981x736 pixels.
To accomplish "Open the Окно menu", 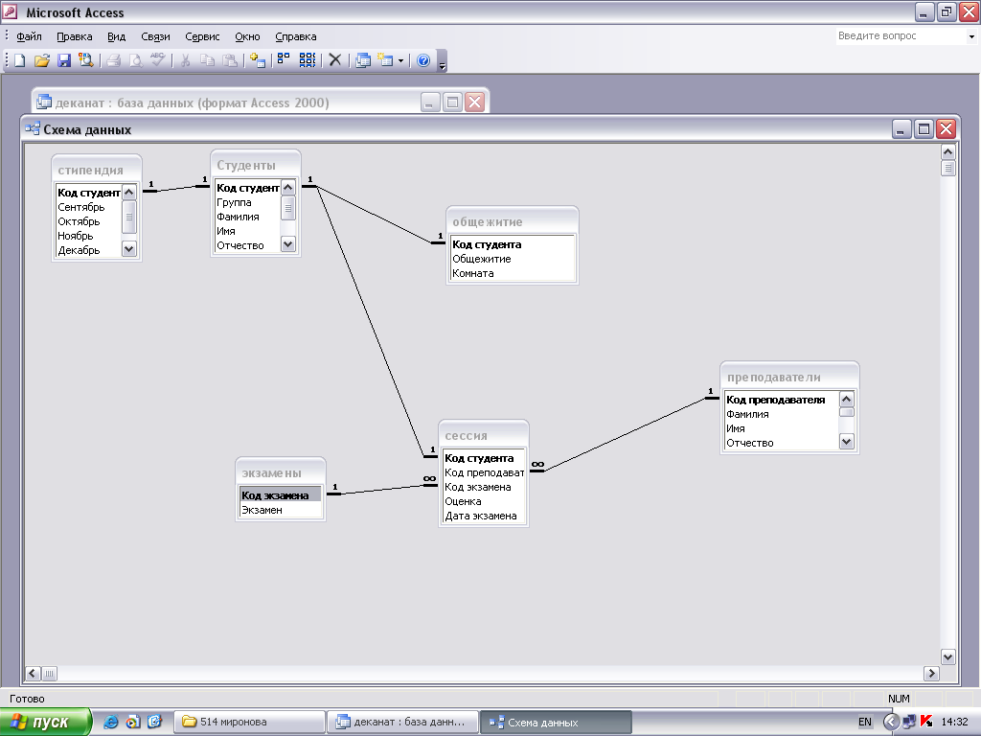I will [247, 36].
